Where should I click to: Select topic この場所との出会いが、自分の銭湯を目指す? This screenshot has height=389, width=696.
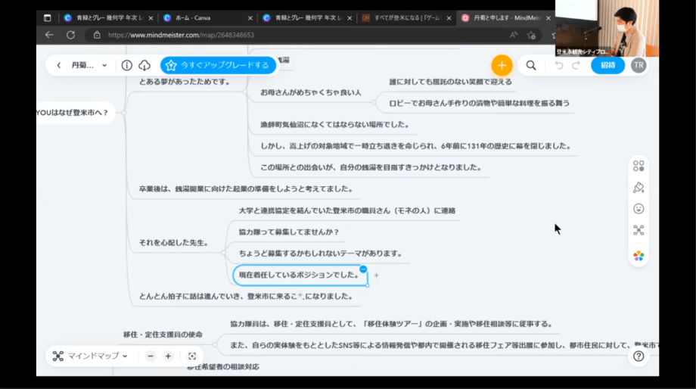pyautogui.click(x=371, y=167)
